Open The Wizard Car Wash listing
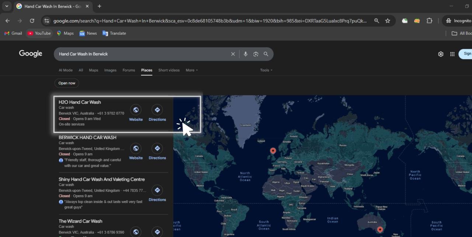This screenshot has width=472, height=237. (80, 221)
